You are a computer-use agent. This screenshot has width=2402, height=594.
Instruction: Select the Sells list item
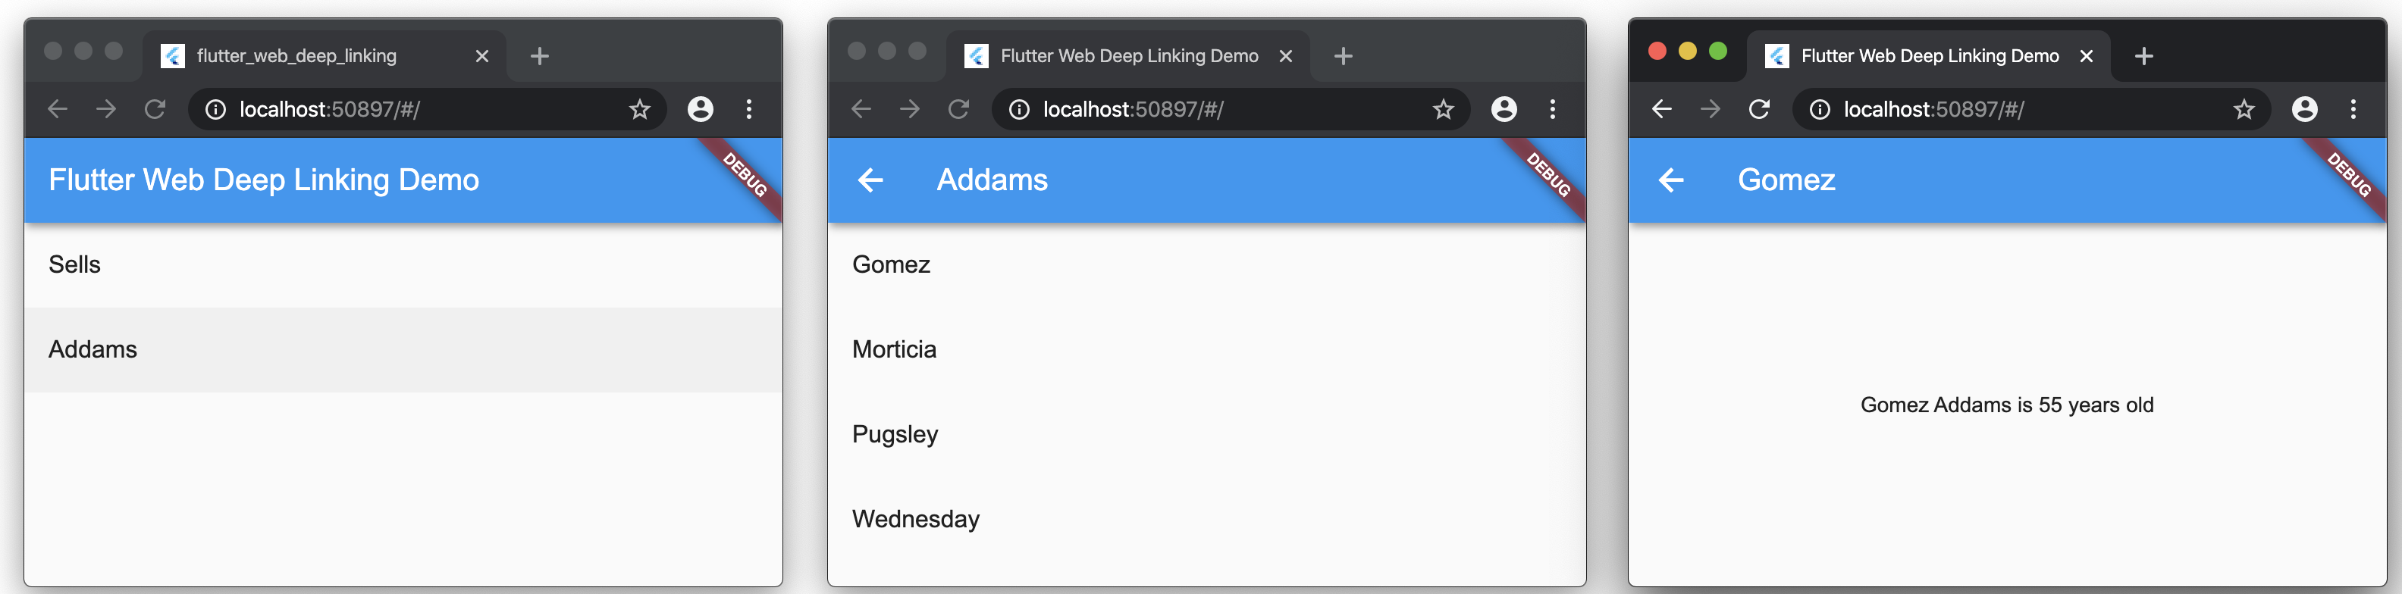pyautogui.click(x=403, y=265)
